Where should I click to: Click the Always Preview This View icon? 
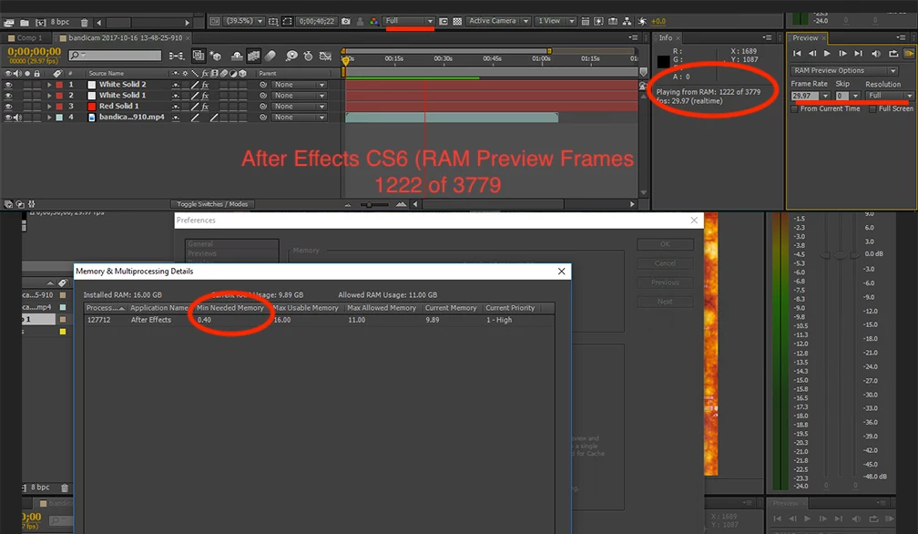215,21
